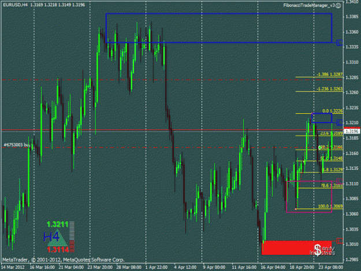Screen dimensions: 361x271
Task: Click the 1.2985 price scale label
Action: (352, 259)
